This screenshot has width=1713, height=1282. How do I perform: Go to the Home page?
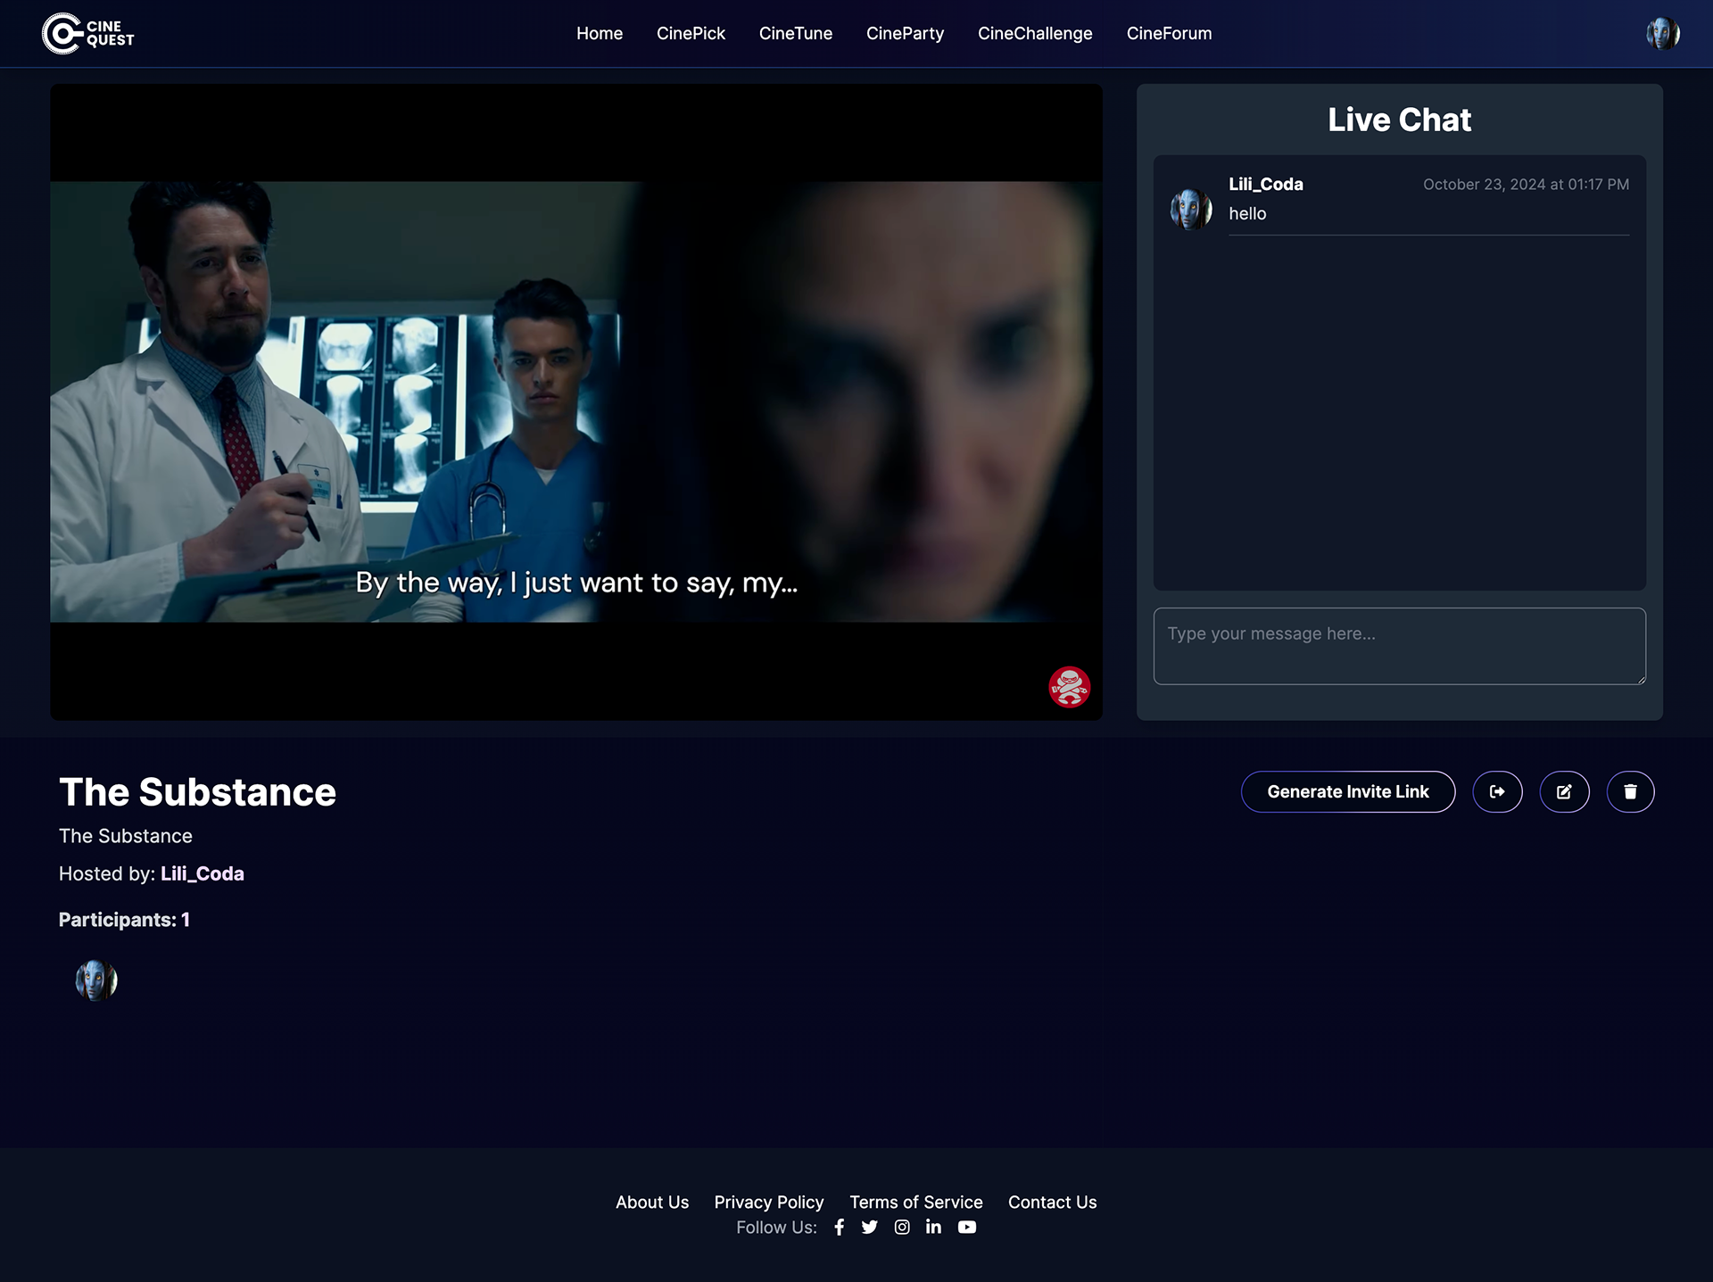[600, 34]
